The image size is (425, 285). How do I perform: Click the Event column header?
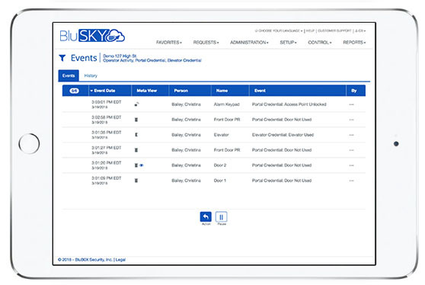point(260,91)
